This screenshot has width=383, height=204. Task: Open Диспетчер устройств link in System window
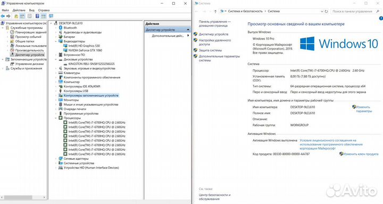tap(213, 34)
